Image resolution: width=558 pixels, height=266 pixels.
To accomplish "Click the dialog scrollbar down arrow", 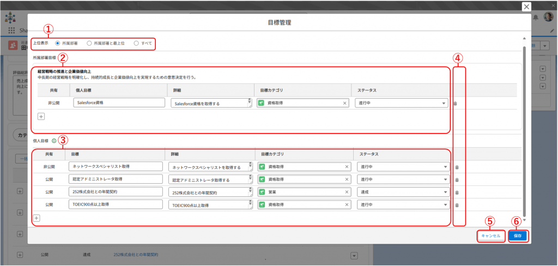I will tap(525, 220).
